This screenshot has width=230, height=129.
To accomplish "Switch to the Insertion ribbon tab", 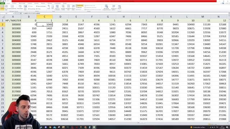I will pos(14,3).
